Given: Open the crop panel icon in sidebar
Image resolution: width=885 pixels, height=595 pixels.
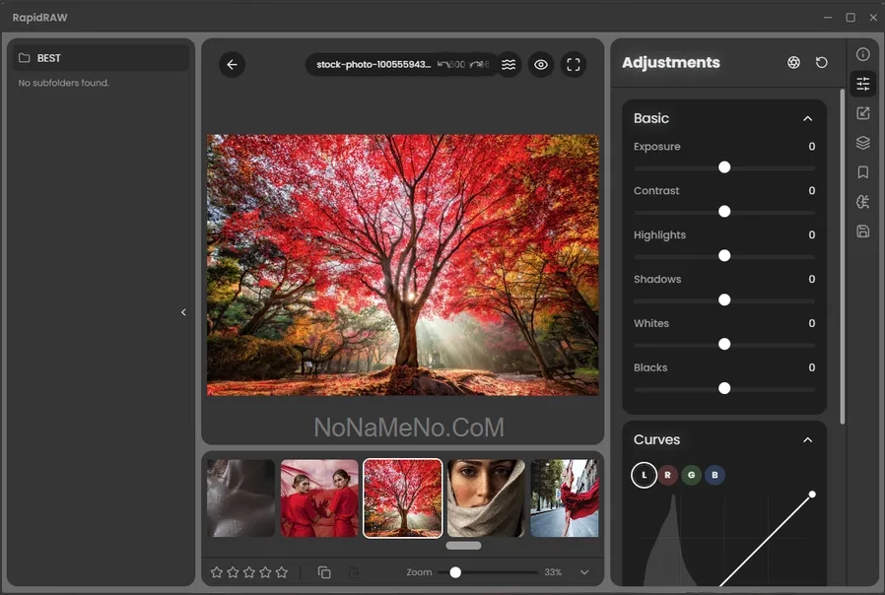Looking at the screenshot, I should (862, 113).
